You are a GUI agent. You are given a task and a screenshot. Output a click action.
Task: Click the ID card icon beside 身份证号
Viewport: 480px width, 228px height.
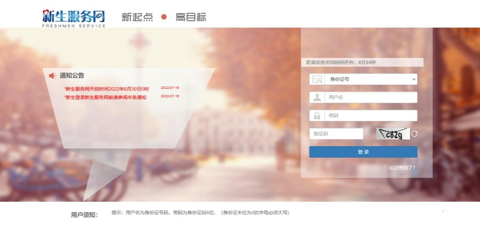click(x=317, y=79)
